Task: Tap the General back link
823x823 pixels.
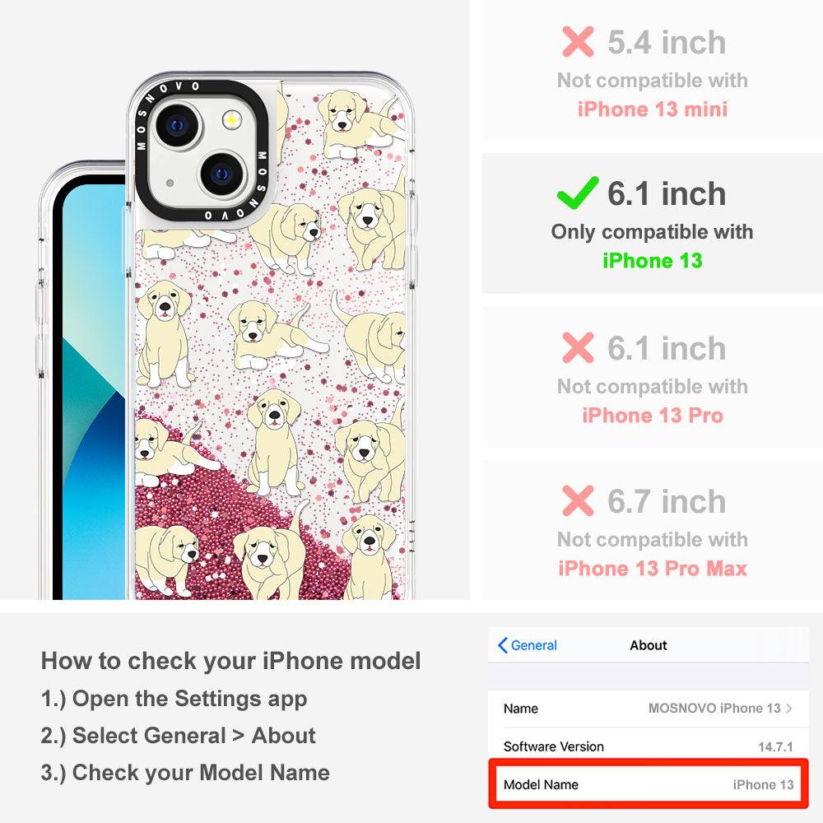Action: coord(527,645)
